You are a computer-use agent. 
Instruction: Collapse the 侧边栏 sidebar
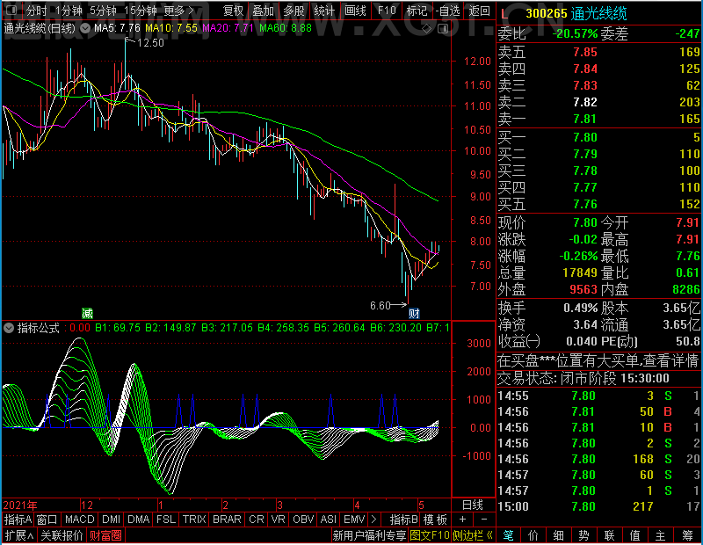(x=473, y=535)
